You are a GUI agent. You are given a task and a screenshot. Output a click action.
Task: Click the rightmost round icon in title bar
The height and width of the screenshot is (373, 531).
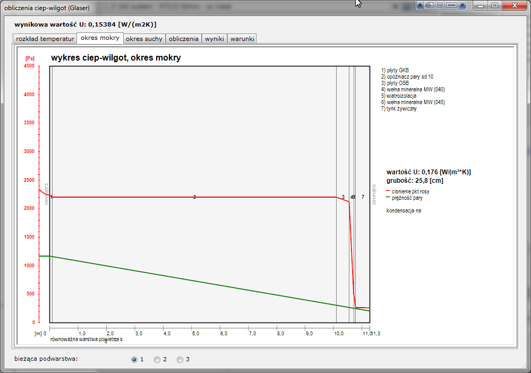point(463,5)
